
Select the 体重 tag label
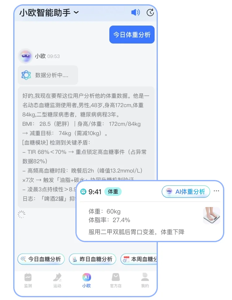113,191
